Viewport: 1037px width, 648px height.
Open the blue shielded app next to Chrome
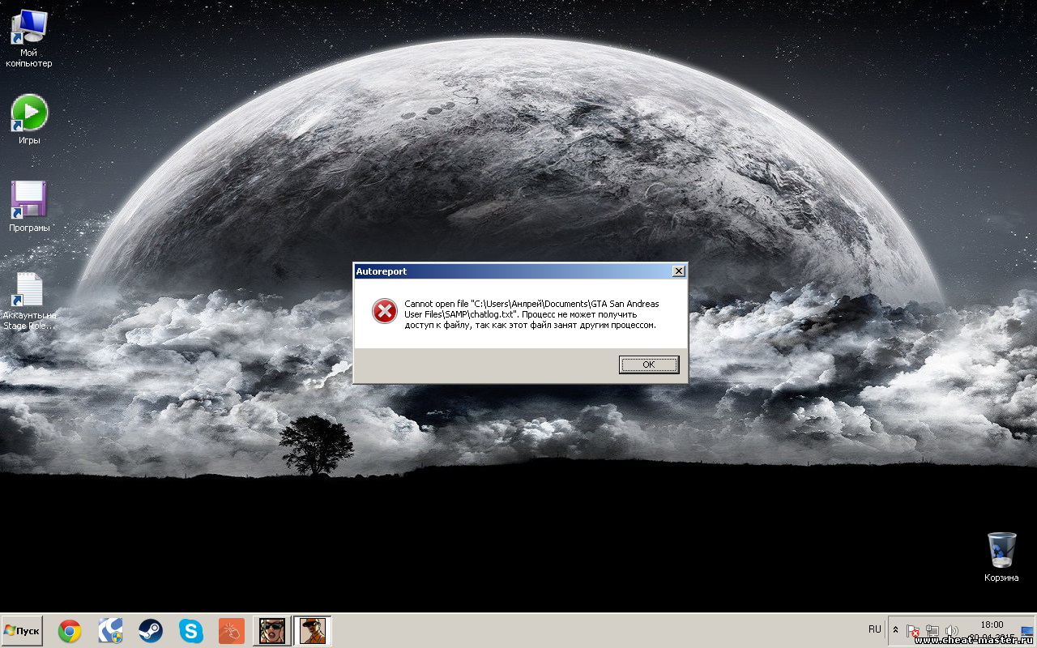[x=110, y=631]
